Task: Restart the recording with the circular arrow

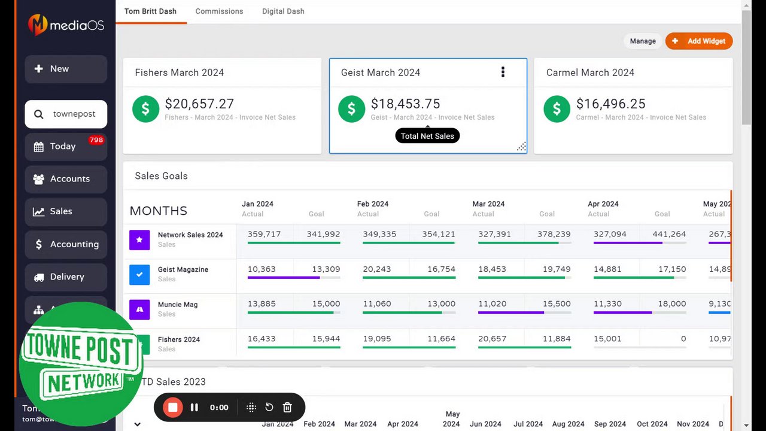Action: (269, 408)
